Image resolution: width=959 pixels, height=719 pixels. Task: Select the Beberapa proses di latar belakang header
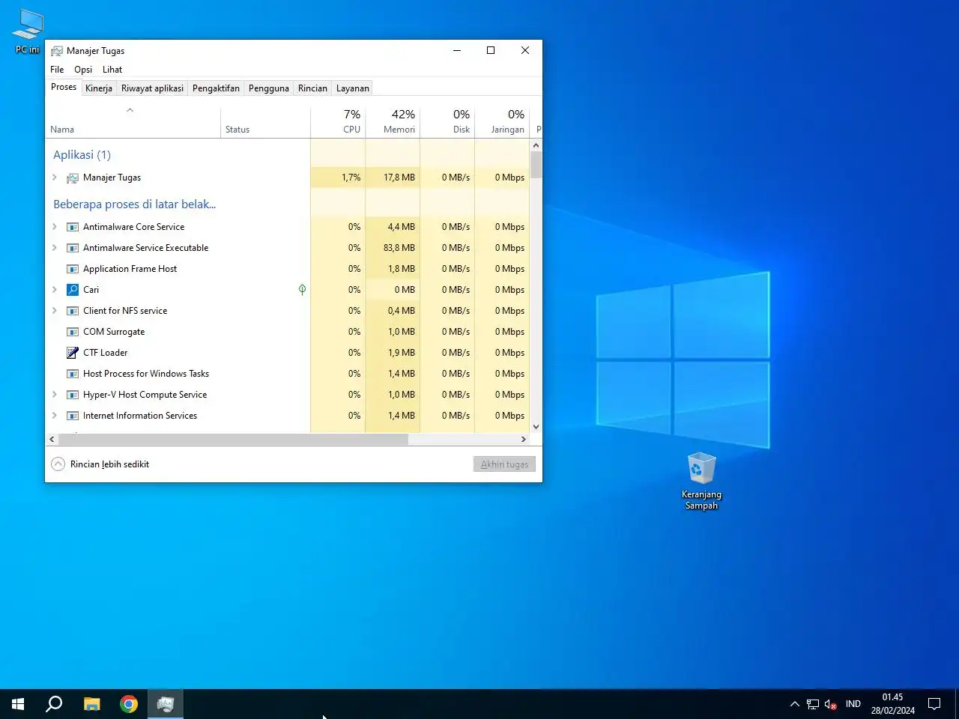[134, 204]
